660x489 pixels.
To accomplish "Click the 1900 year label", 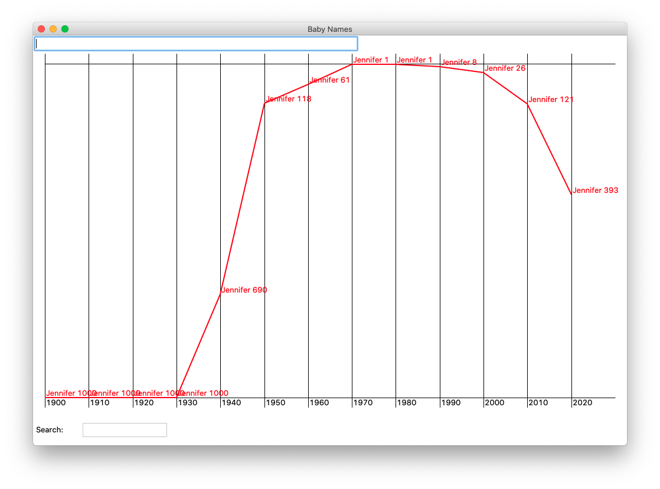I will (56, 403).
